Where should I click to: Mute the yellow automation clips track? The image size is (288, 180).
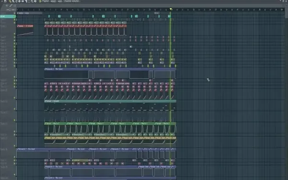tap(14, 146)
